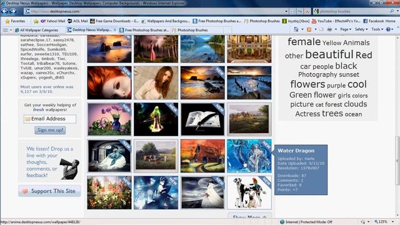Click the 'flowers' tag link
Image resolution: width=400 pixels, height=225 pixels.
click(x=307, y=84)
